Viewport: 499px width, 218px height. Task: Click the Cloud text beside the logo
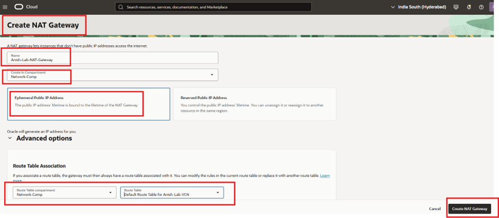[x=31, y=7]
